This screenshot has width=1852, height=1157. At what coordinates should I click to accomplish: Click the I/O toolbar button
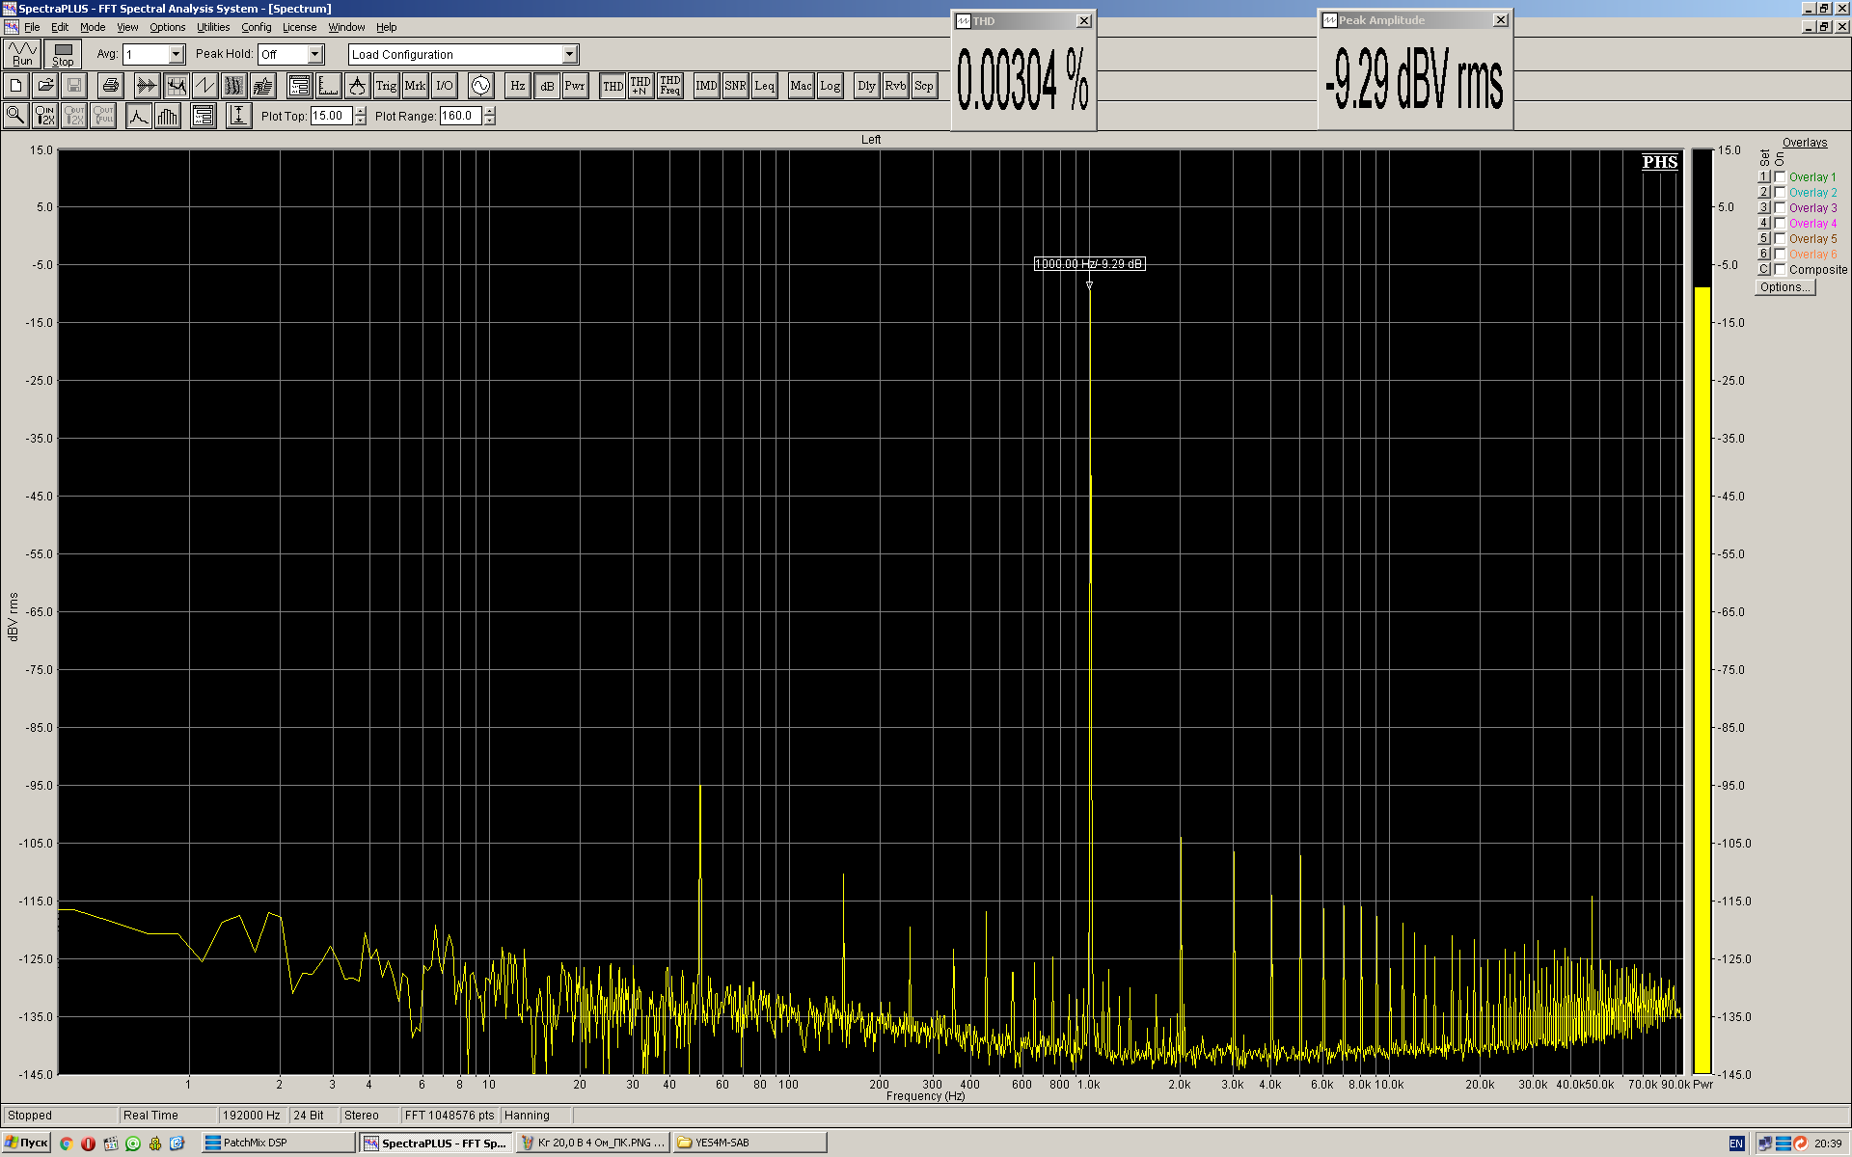444,86
